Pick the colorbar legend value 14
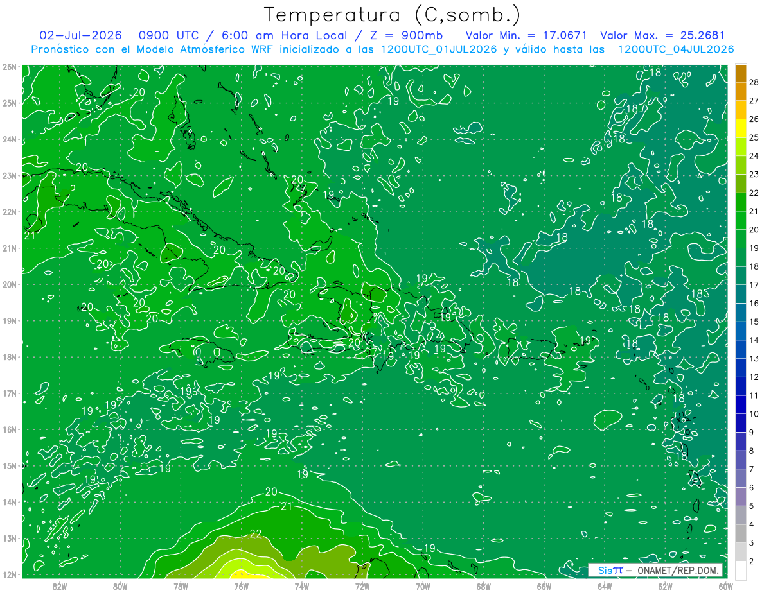The width and height of the screenshot is (771, 595). point(754,340)
